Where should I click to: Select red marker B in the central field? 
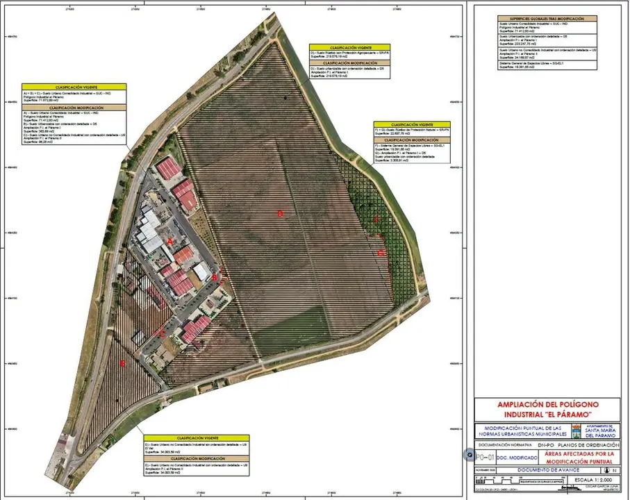281,213
